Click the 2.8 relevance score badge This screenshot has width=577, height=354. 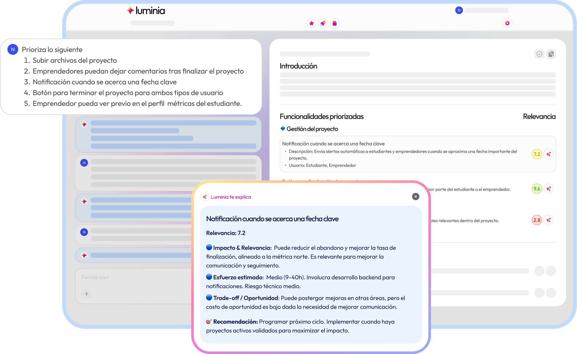[537, 220]
